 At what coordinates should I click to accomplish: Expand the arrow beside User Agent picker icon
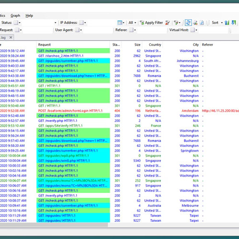81,30
